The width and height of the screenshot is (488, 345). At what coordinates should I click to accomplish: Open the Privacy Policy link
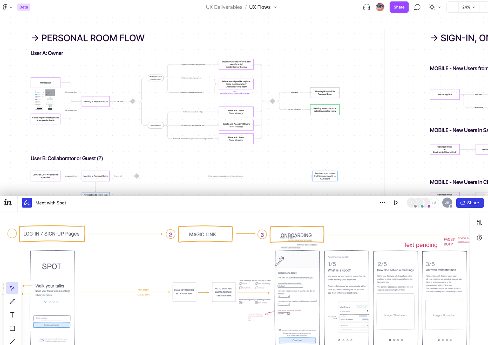[303, 335]
